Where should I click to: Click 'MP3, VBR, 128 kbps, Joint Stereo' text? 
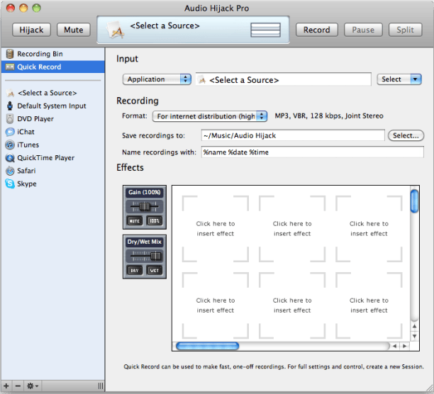pos(329,116)
